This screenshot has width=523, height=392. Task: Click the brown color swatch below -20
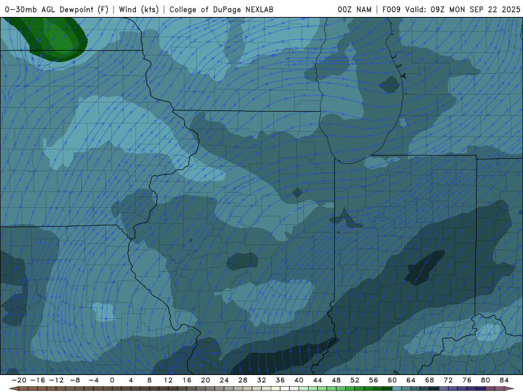24,389
